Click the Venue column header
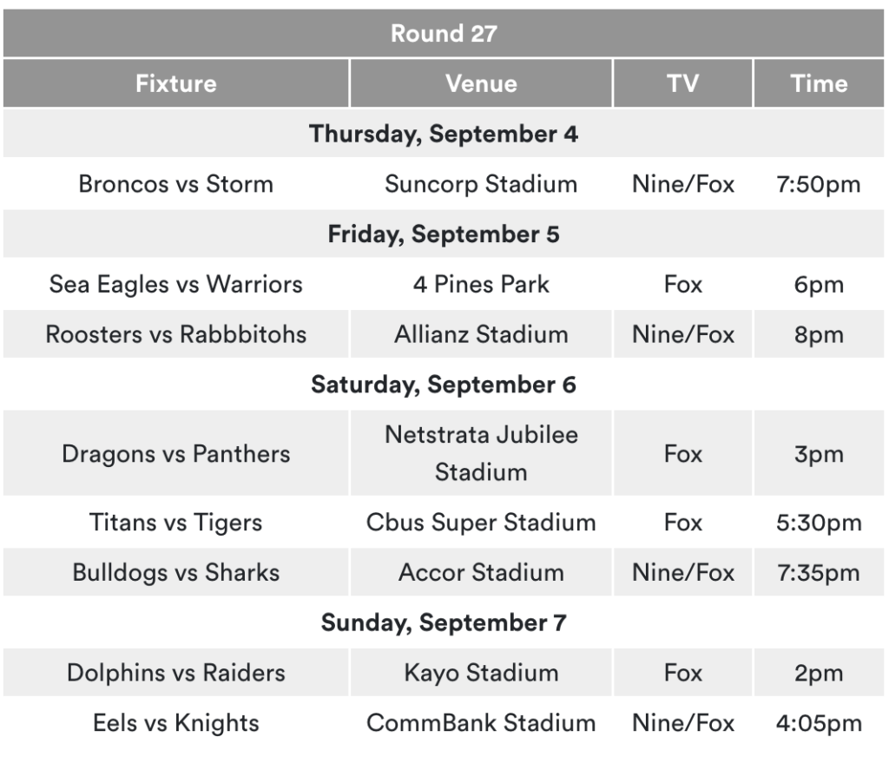Image resolution: width=889 pixels, height=757 pixels. (x=481, y=83)
